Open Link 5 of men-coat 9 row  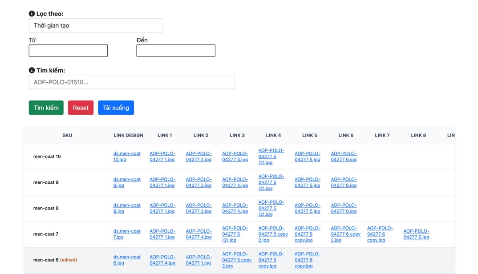point(308,182)
